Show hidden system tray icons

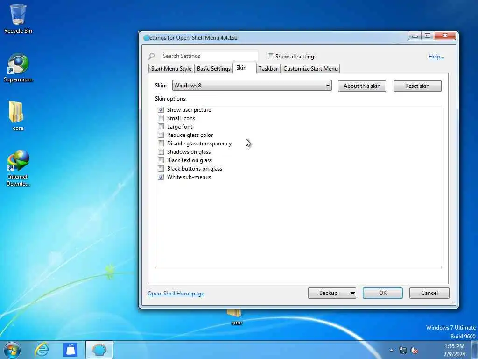[392, 351]
